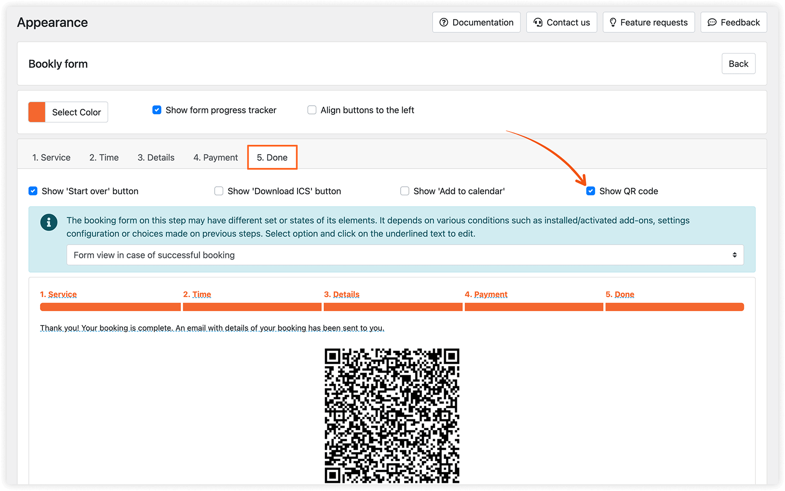The width and height of the screenshot is (785, 491).
Task: Click the Select Color button label
Action: (76, 112)
